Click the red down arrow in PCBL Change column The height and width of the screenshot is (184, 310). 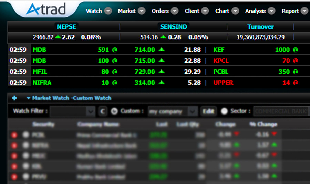click(236, 134)
